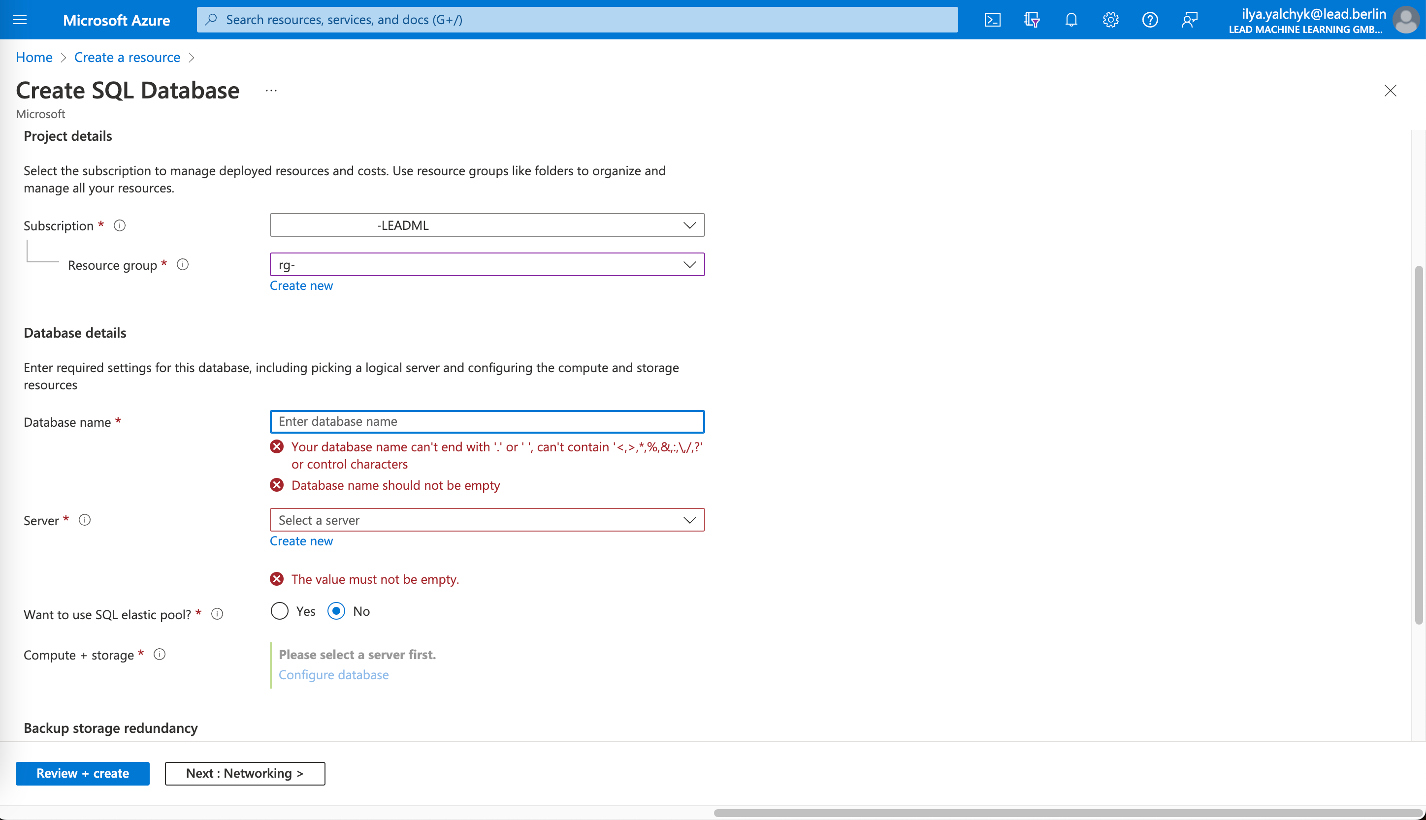Open the notifications bell
The image size is (1426, 820).
coord(1071,20)
